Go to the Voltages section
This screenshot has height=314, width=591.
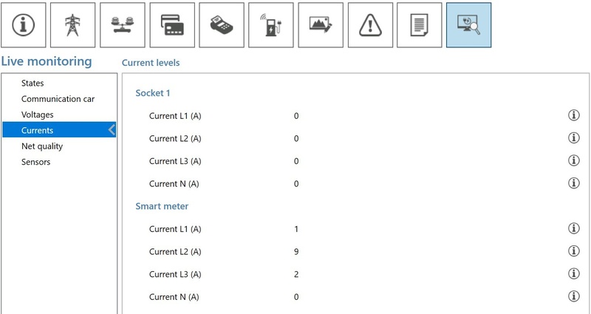(x=38, y=115)
